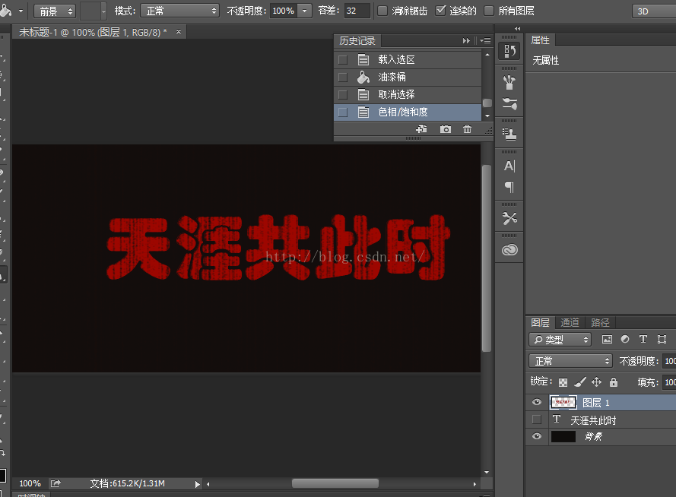Open the 模式 正常 blend mode dropdown

[x=179, y=11]
